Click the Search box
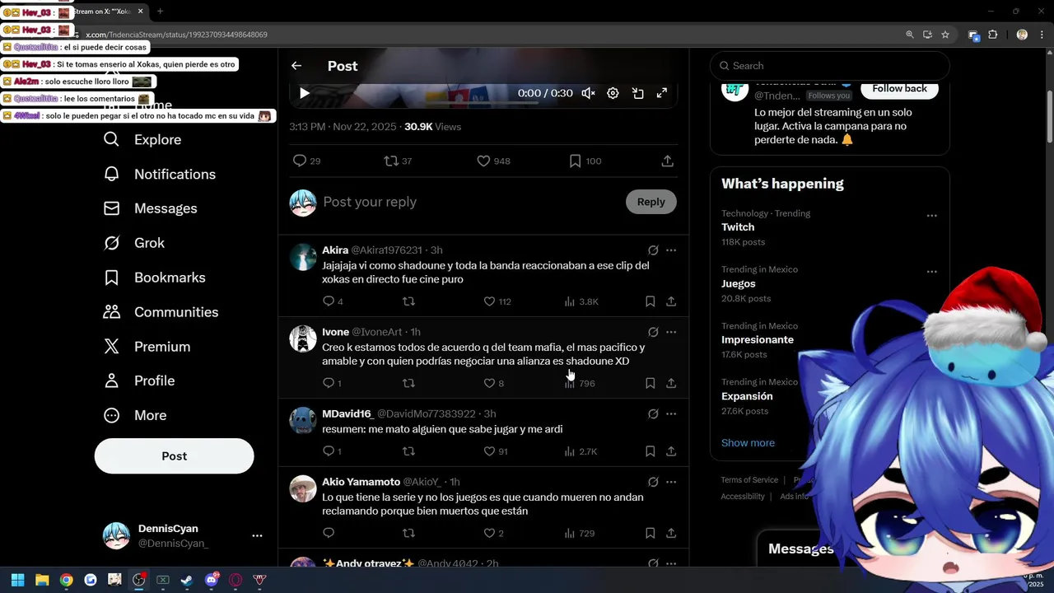 point(829,66)
